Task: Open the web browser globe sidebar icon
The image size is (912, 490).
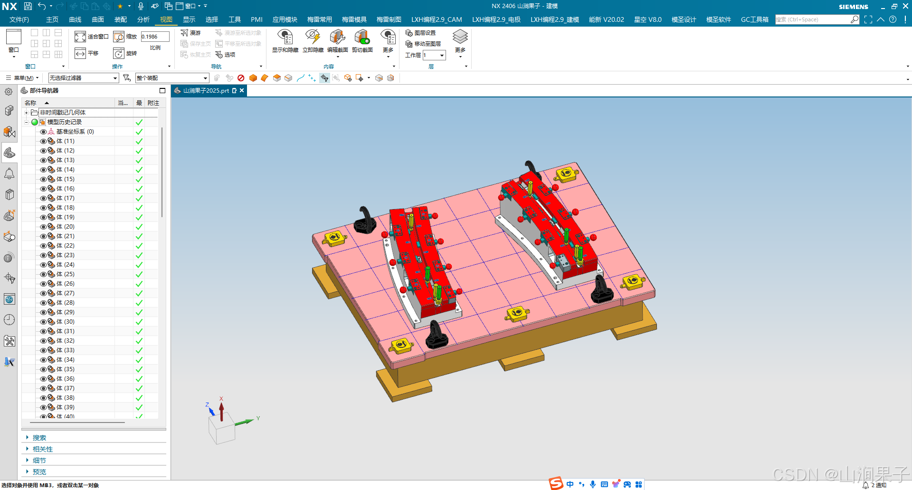Action: (9, 299)
